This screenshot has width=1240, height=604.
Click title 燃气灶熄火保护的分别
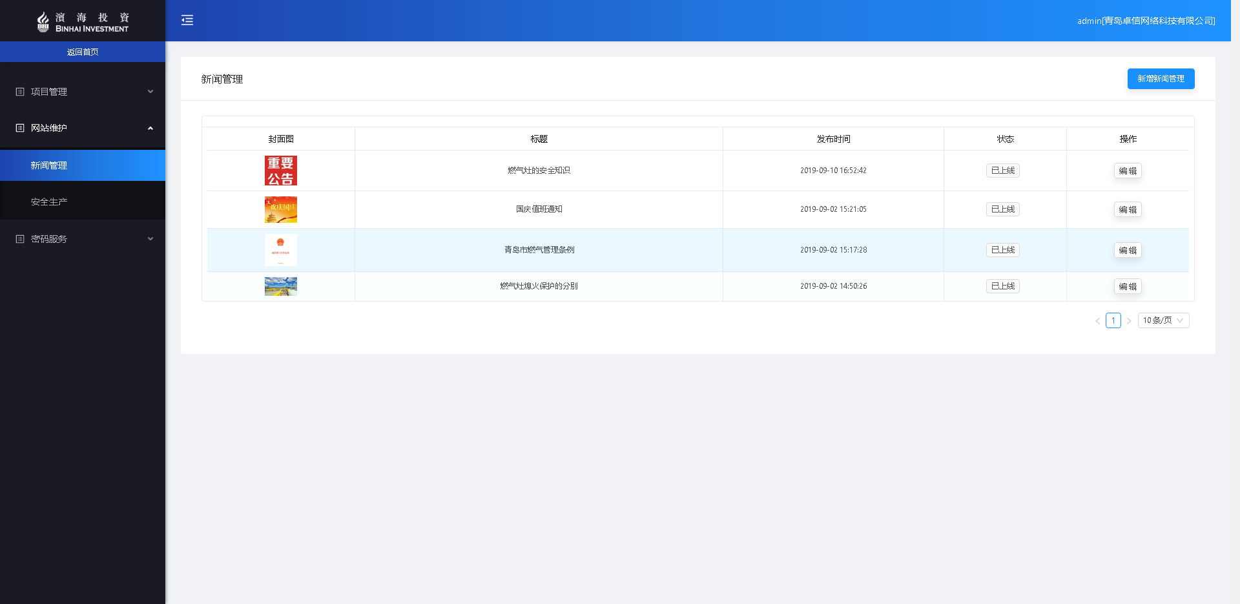[x=539, y=286]
